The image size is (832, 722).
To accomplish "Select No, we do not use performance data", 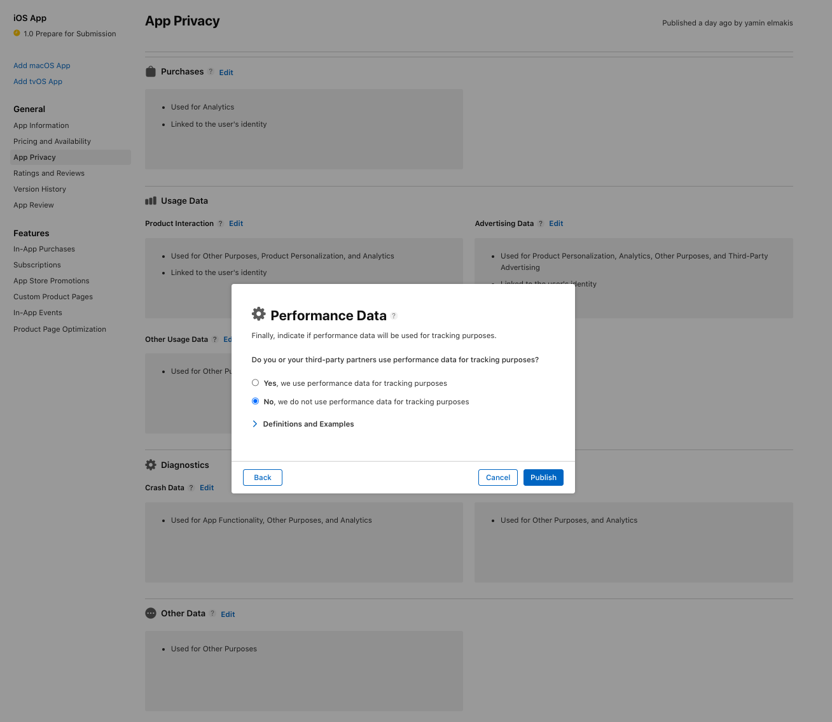I will point(256,401).
